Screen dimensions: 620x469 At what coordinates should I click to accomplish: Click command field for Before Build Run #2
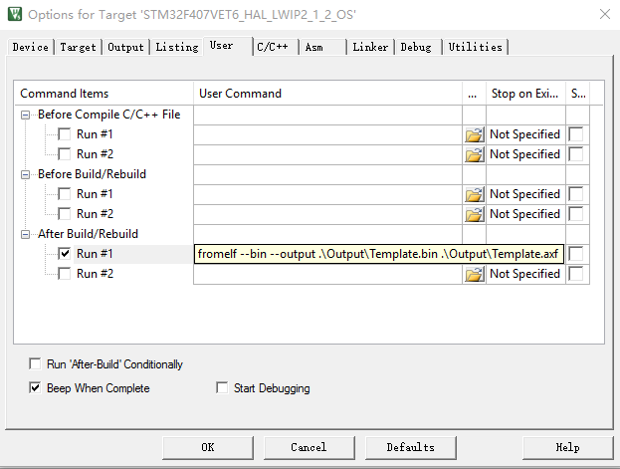327,214
